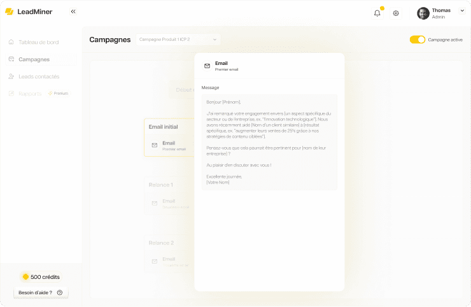
Task: Toggle the Campagne active switch
Action: (x=418, y=39)
